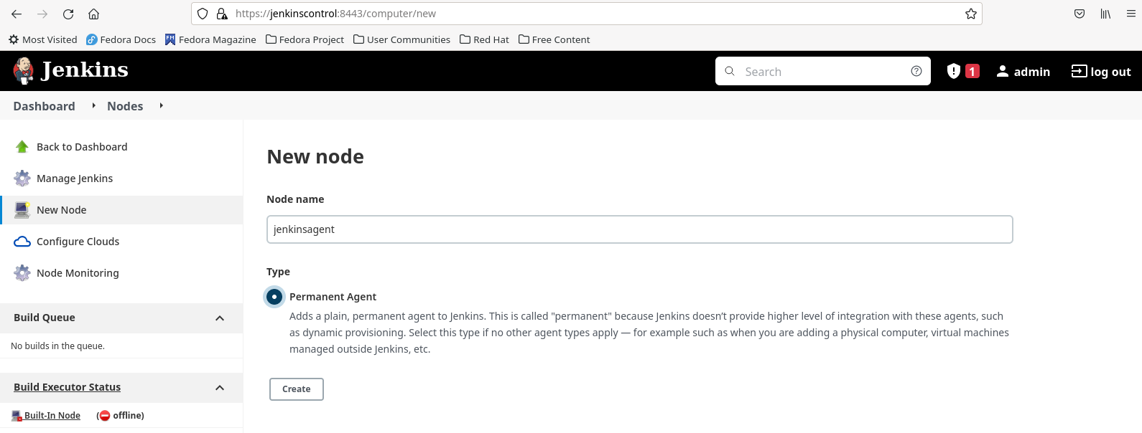The image size is (1142, 433).
Task: Open the Pocket save icon
Action: point(1080,14)
